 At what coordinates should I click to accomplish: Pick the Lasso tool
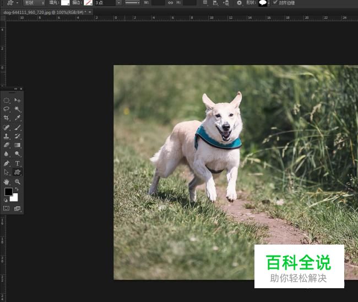pyautogui.click(x=7, y=109)
